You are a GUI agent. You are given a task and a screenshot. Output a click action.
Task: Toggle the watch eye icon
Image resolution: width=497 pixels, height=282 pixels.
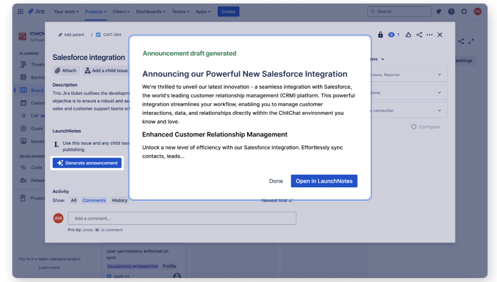tap(392, 35)
